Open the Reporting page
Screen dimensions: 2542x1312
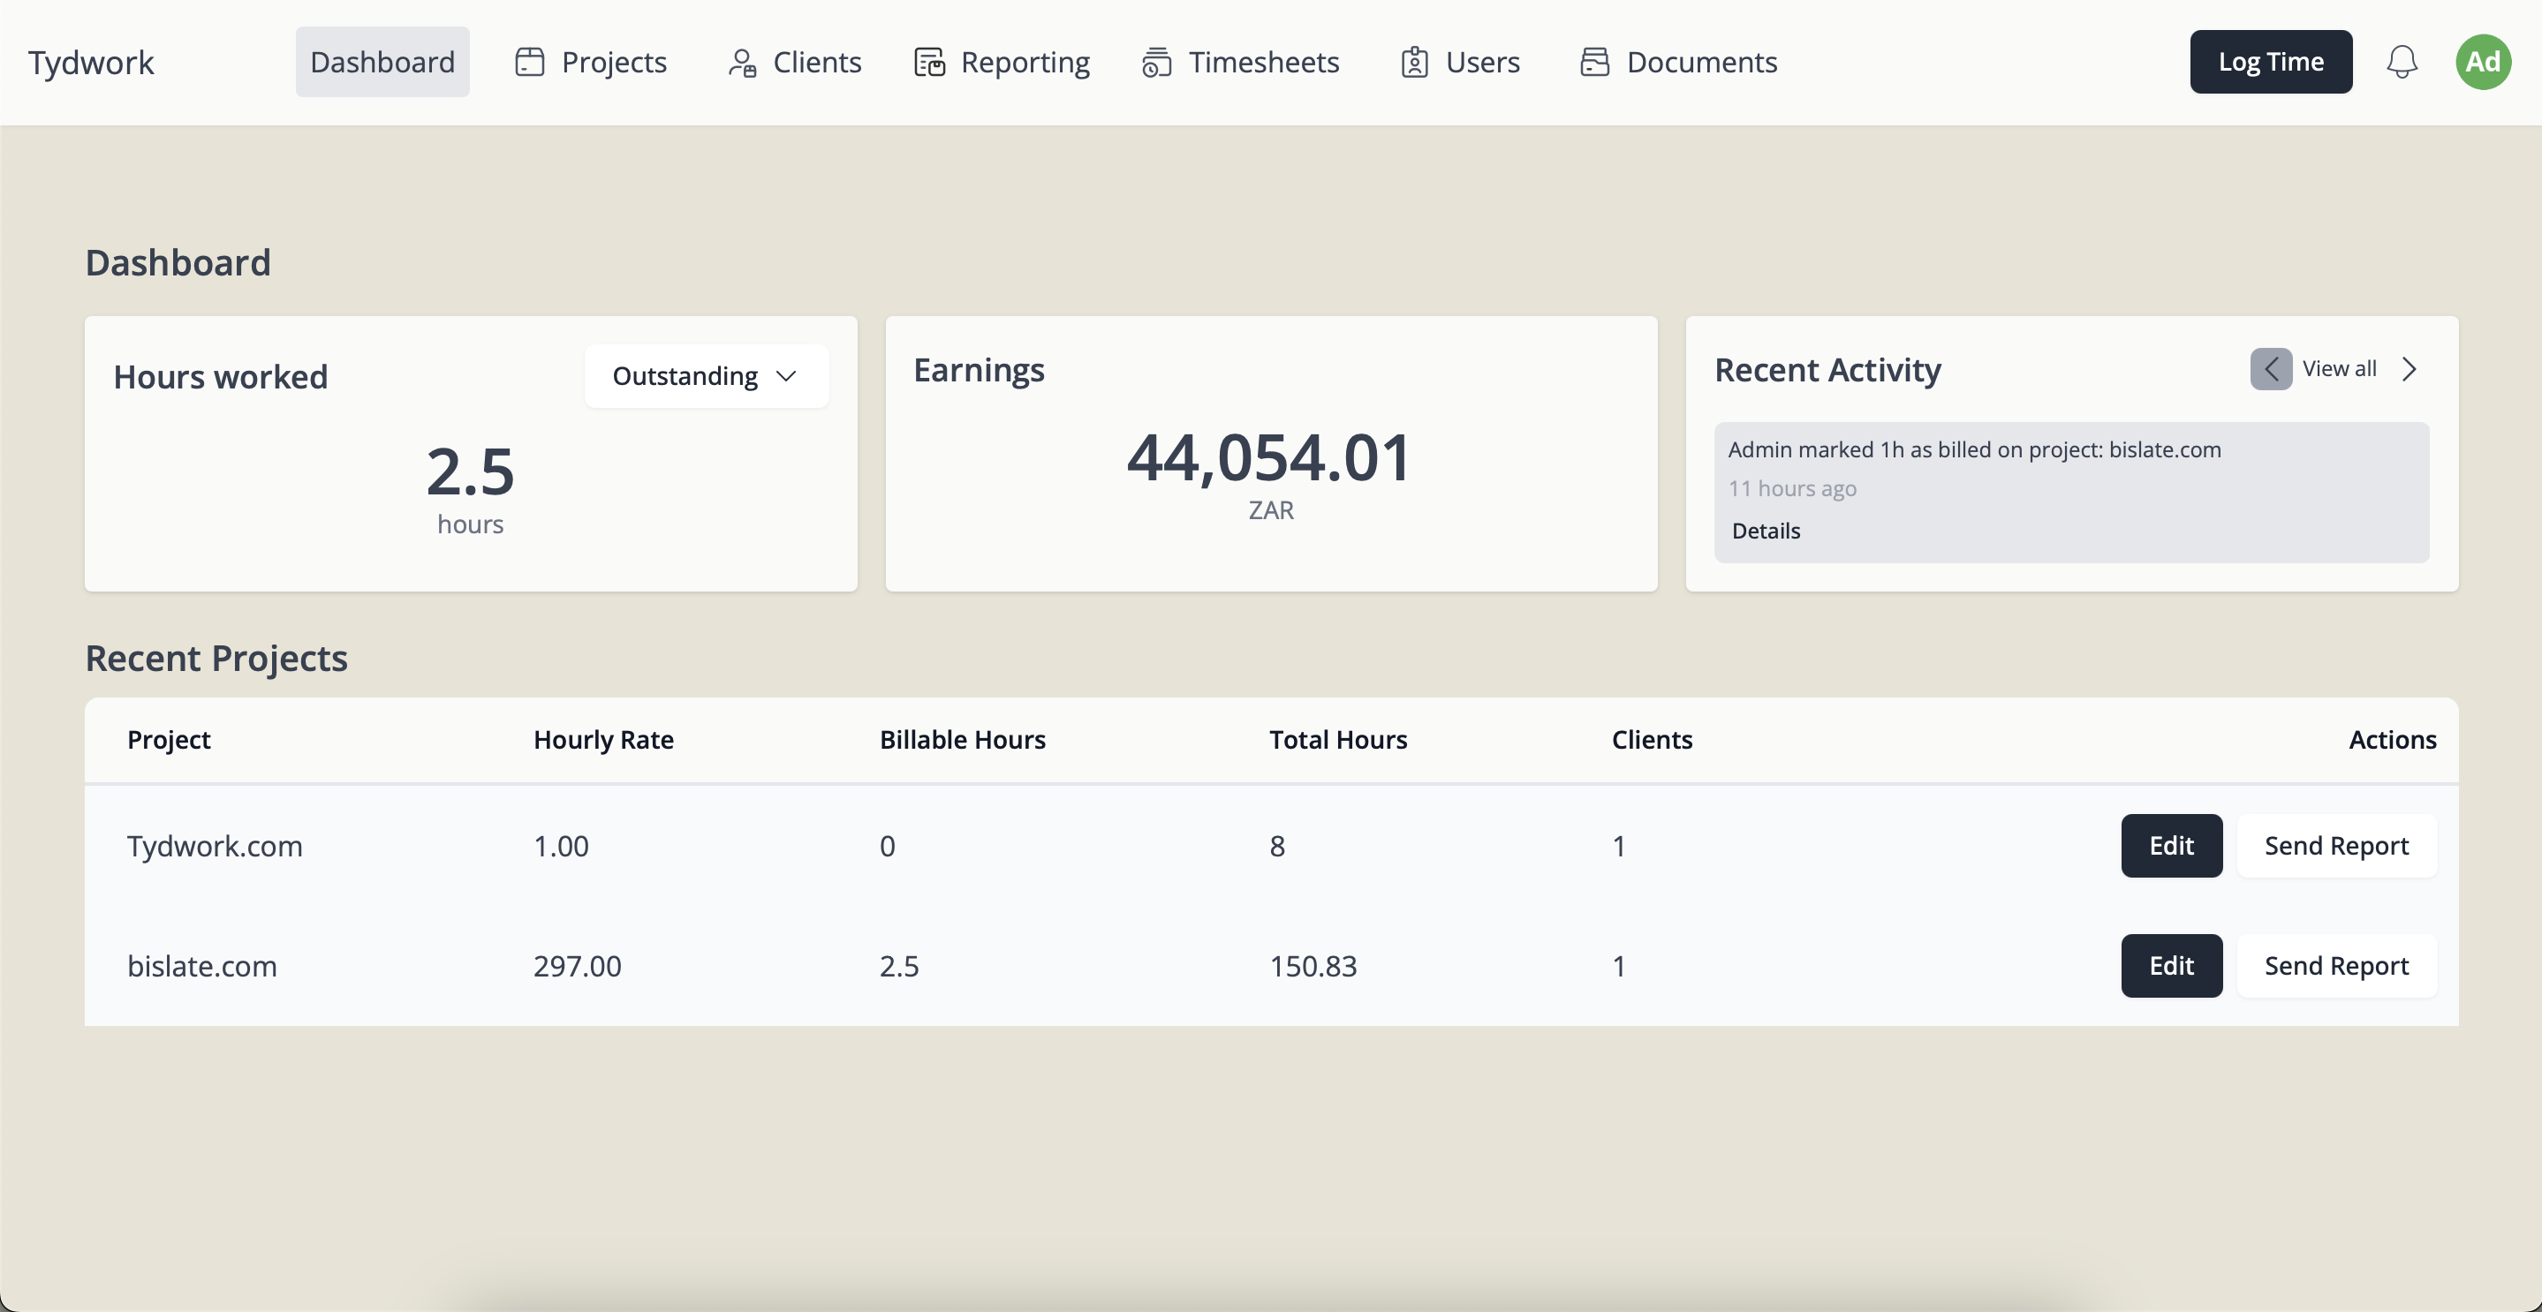click(1002, 62)
